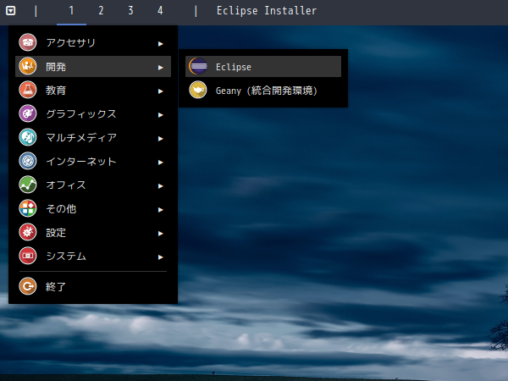Open the 教育 menu entry
508x381 pixels.
point(93,90)
